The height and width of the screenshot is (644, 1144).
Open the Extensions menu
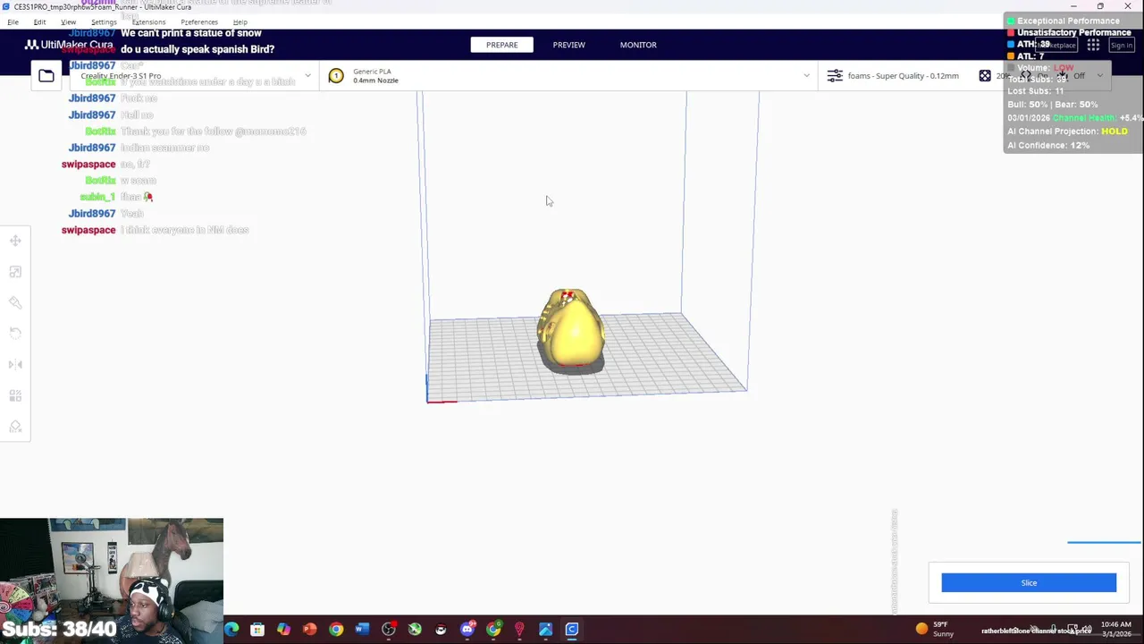[148, 21]
